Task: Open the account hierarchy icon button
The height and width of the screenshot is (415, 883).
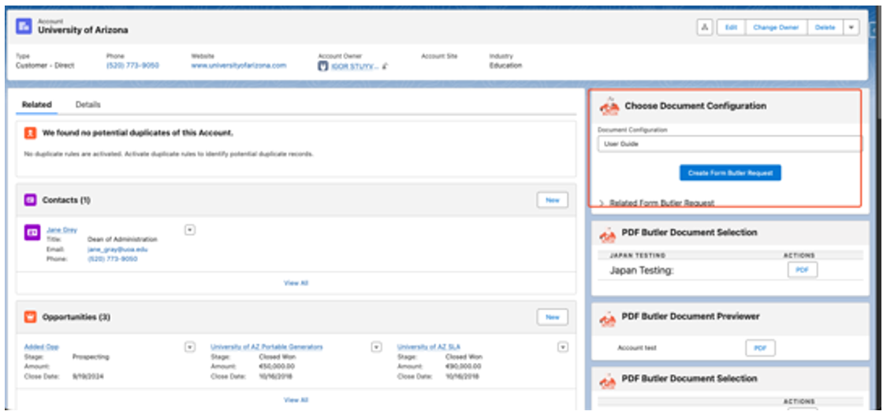Action: click(x=704, y=28)
